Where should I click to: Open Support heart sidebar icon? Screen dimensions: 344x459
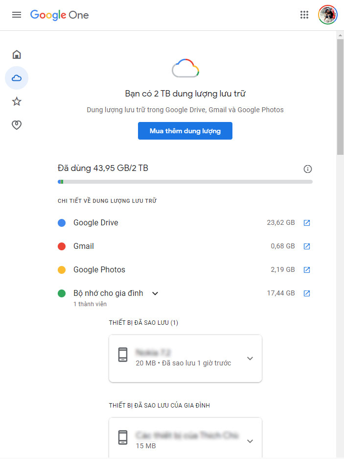coord(17,125)
